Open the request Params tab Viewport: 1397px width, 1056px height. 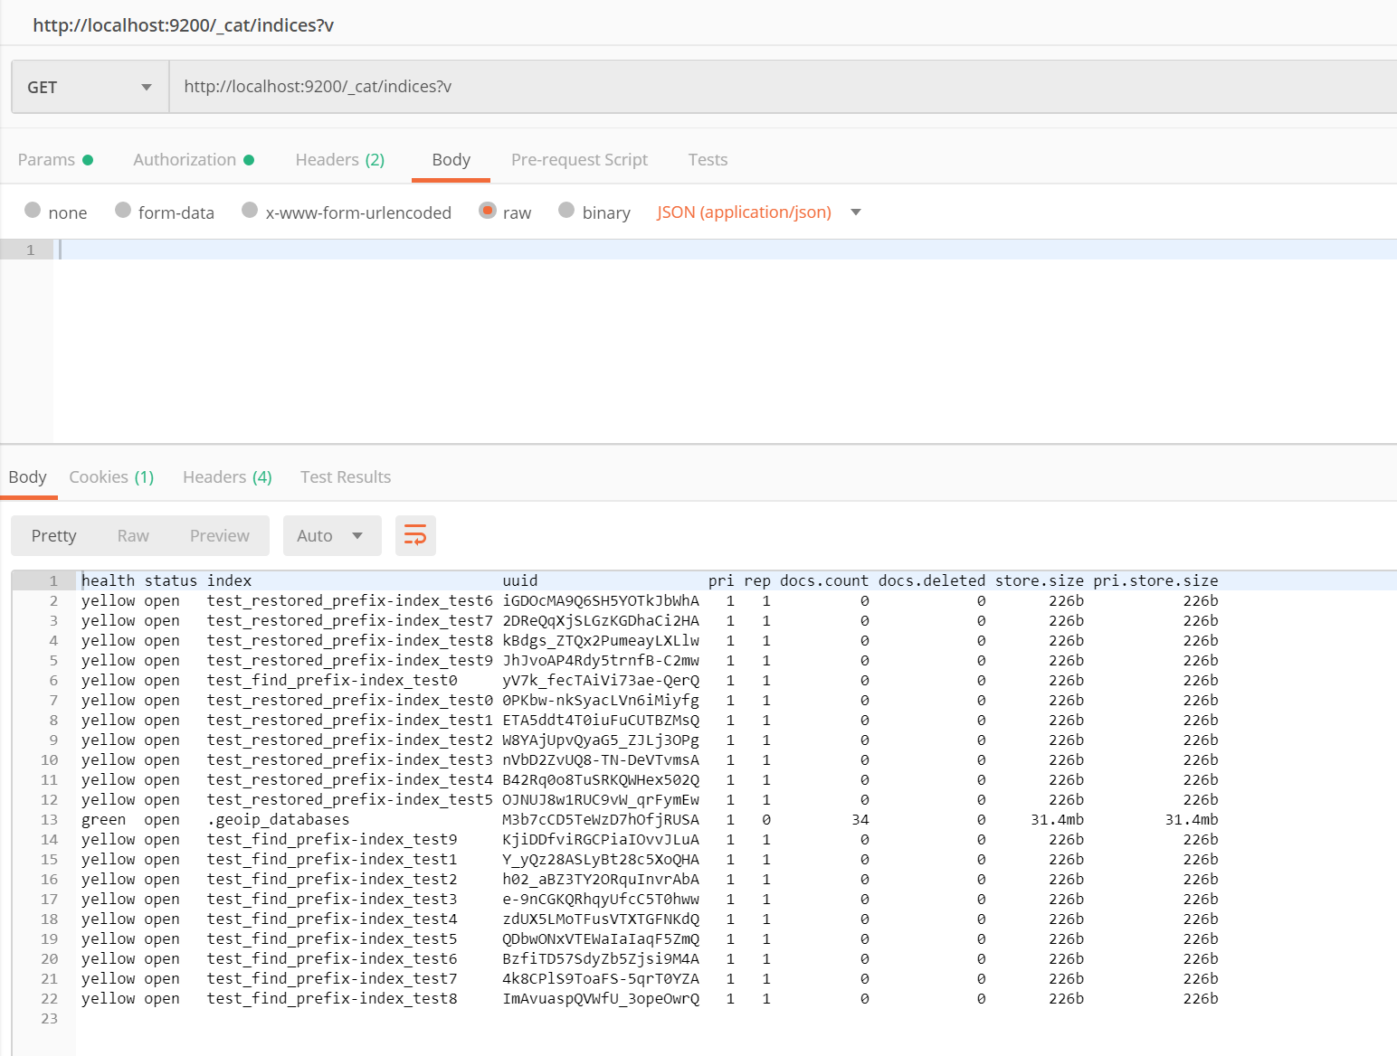coord(55,160)
